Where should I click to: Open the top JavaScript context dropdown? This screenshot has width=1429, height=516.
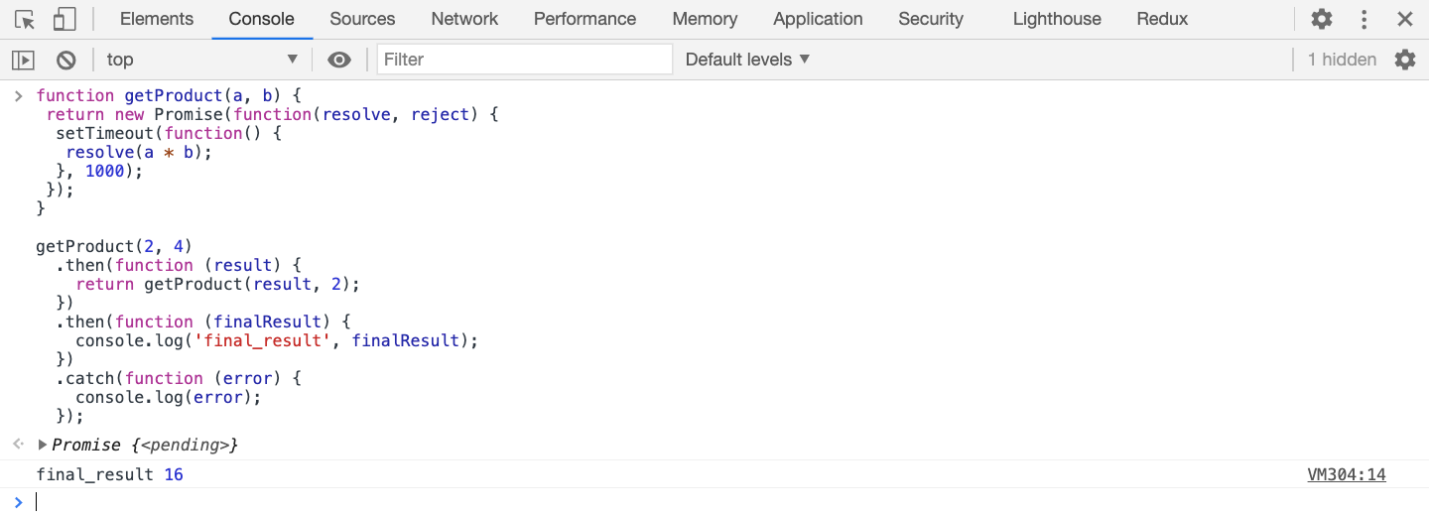pyautogui.click(x=201, y=60)
